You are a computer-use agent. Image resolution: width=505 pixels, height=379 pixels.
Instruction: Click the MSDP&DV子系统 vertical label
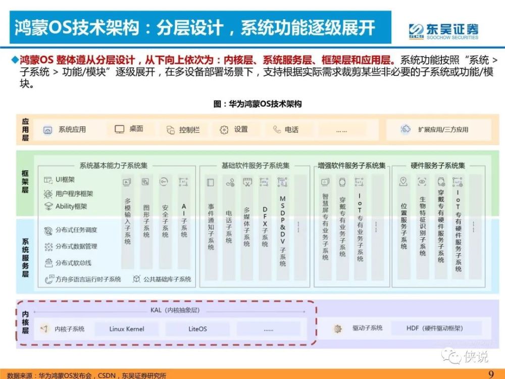(282, 231)
